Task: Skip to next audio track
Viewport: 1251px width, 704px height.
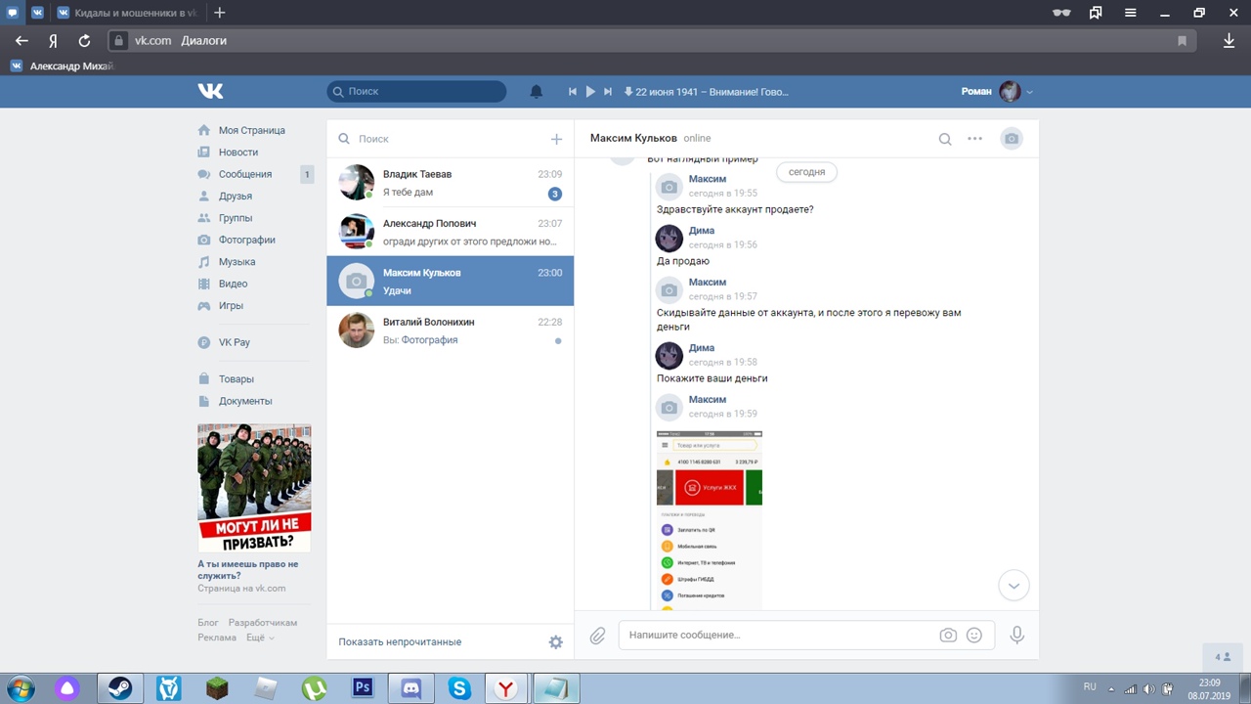Action: [x=608, y=92]
